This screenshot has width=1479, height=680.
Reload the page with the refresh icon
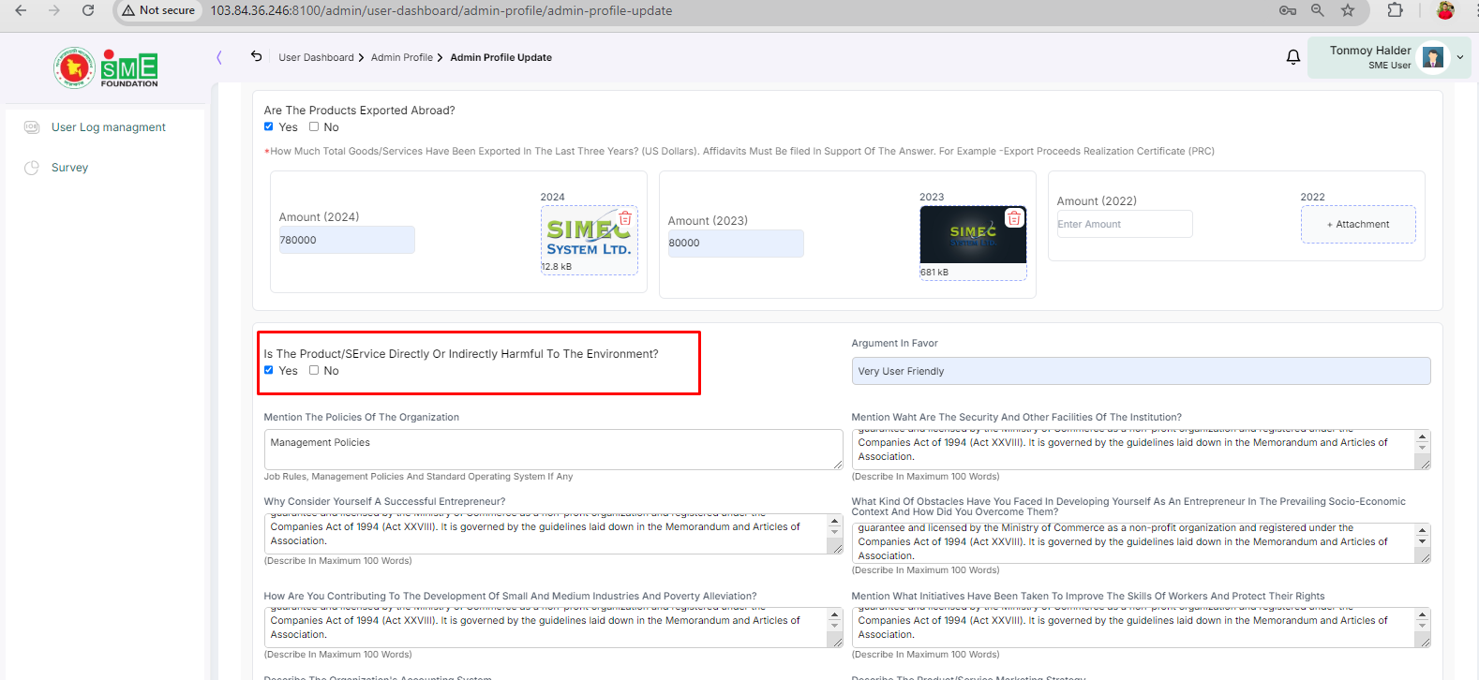pyautogui.click(x=88, y=10)
